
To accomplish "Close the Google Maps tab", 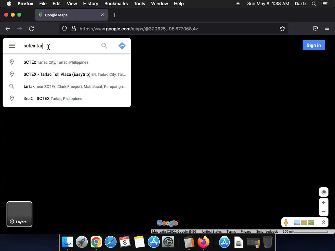I will (x=102, y=15).
